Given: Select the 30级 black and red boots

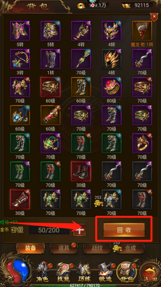Looking at the screenshot, I should click(x=81, y=171).
